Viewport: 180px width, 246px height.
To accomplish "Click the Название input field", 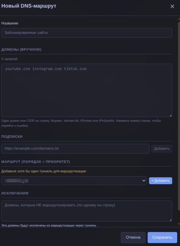I will (87, 33).
